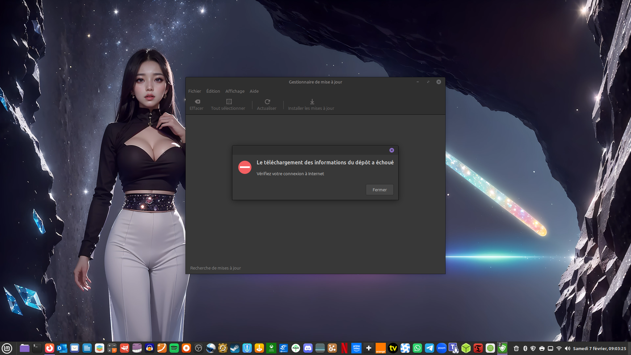Open the volume control in the system tray
Image resolution: width=631 pixels, height=355 pixels.
pos(567,348)
